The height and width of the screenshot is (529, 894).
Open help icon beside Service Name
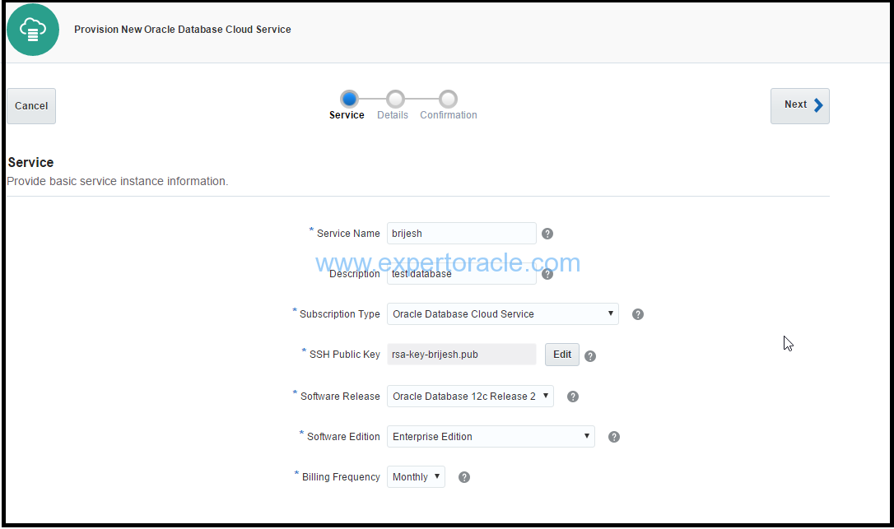[x=547, y=234]
